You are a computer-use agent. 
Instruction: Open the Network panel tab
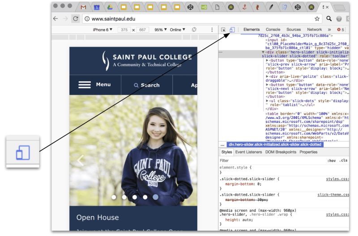pos(314,29)
